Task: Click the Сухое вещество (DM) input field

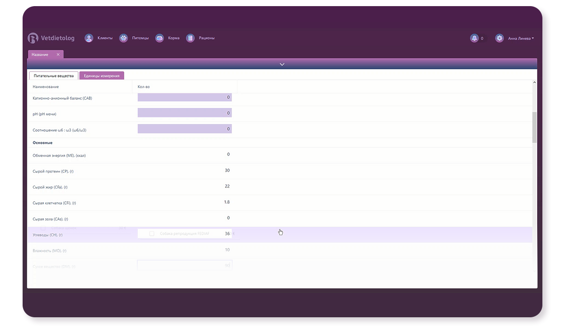Action: point(185,266)
